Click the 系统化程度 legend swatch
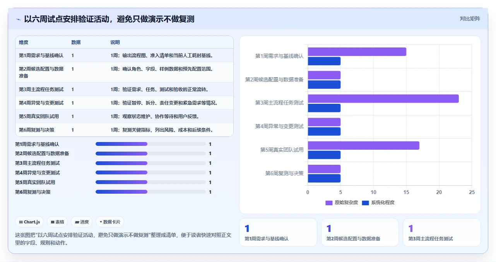Viewport: 496px width, 262px height. pos(365,203)
